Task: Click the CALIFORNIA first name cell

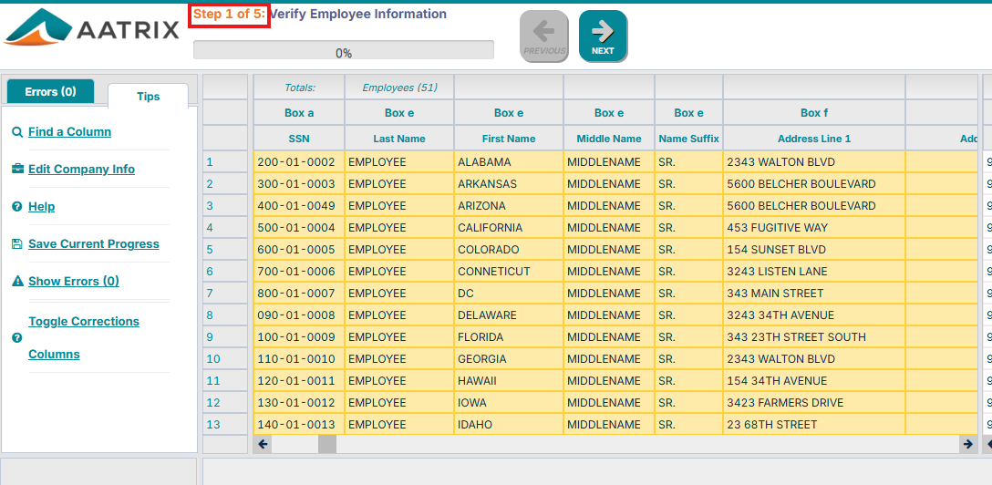Action: click(509, 228)
